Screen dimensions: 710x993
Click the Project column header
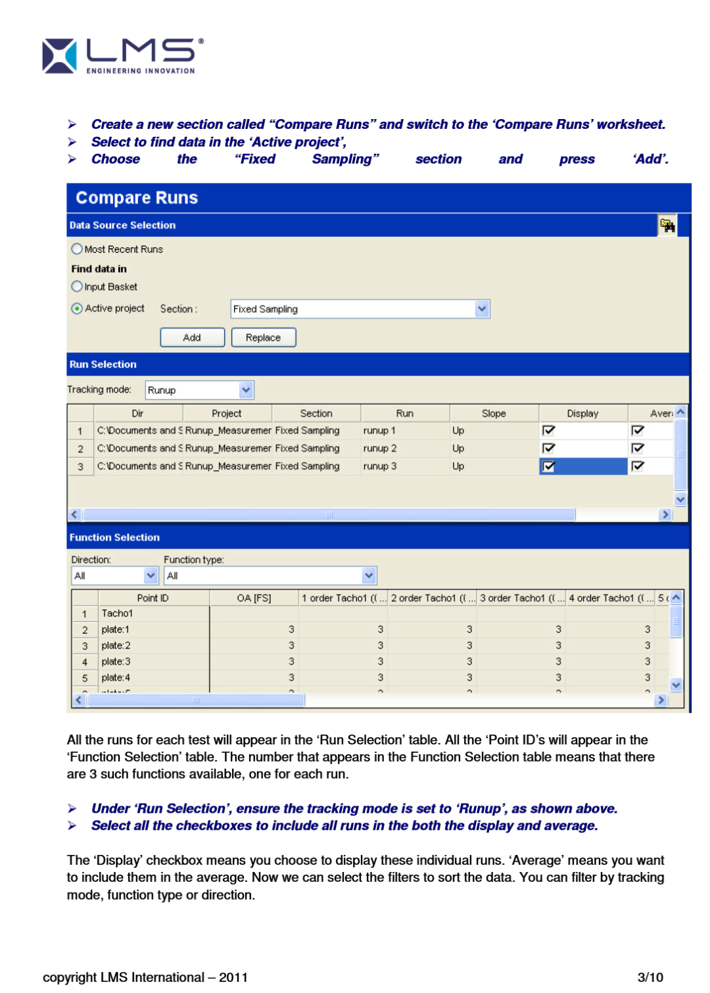(227, 414)
